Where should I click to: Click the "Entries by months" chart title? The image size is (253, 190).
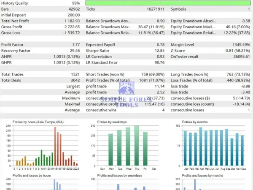pos(195,122)
